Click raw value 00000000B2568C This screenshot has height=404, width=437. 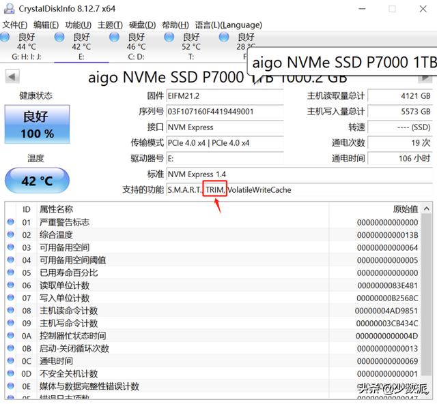coord(387,298)
